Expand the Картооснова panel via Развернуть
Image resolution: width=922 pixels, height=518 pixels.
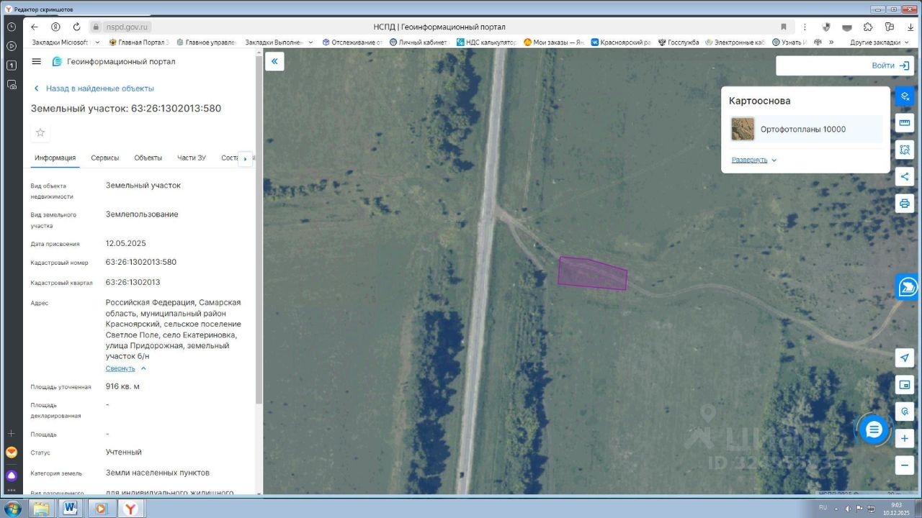[x=754, y=160]
